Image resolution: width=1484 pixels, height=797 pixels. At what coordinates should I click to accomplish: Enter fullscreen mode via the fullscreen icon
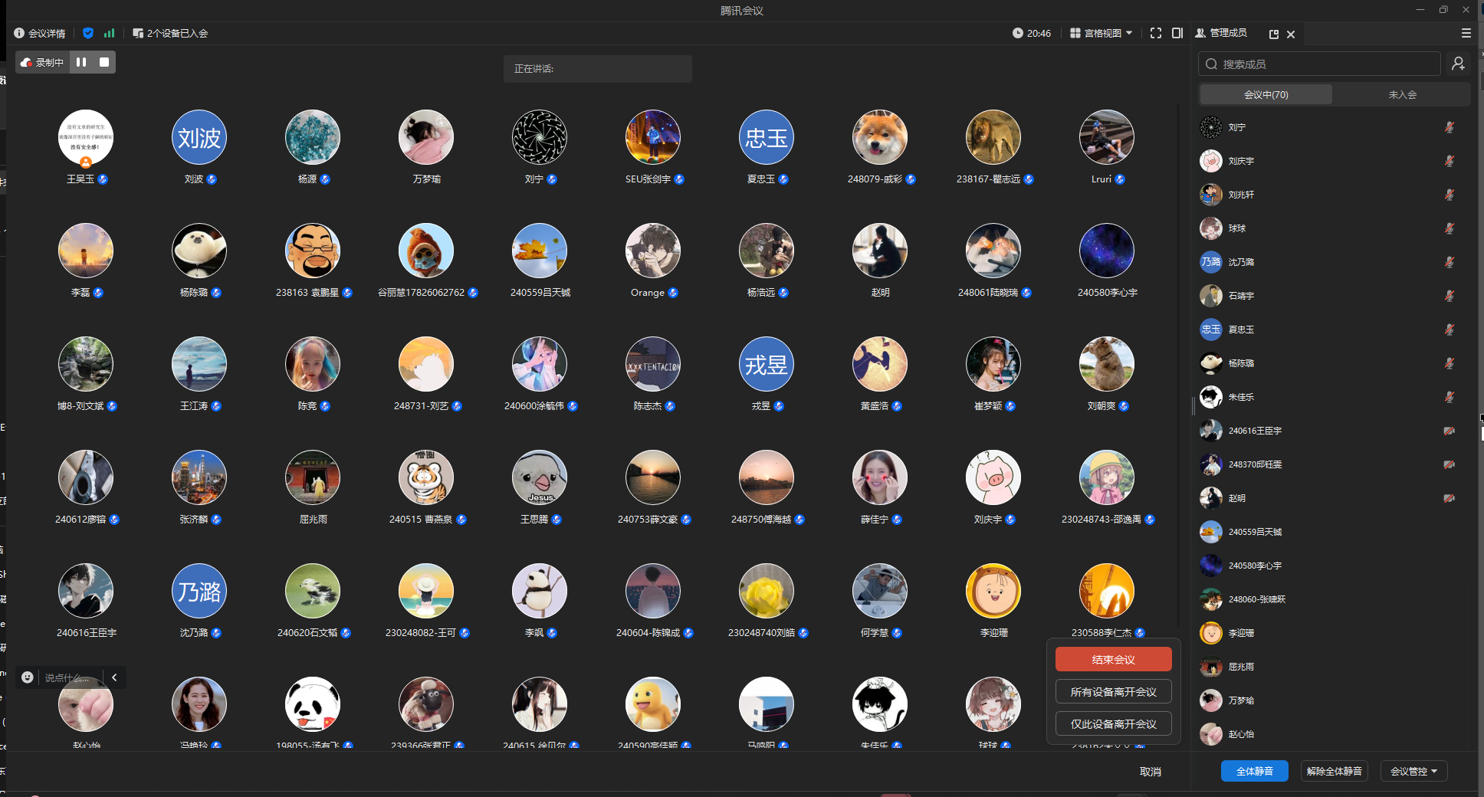[1156, 33]
